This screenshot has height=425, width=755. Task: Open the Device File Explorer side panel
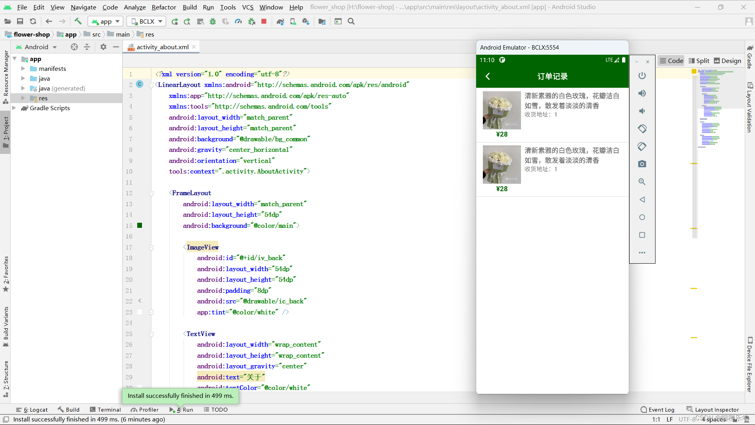click(749, 364)
